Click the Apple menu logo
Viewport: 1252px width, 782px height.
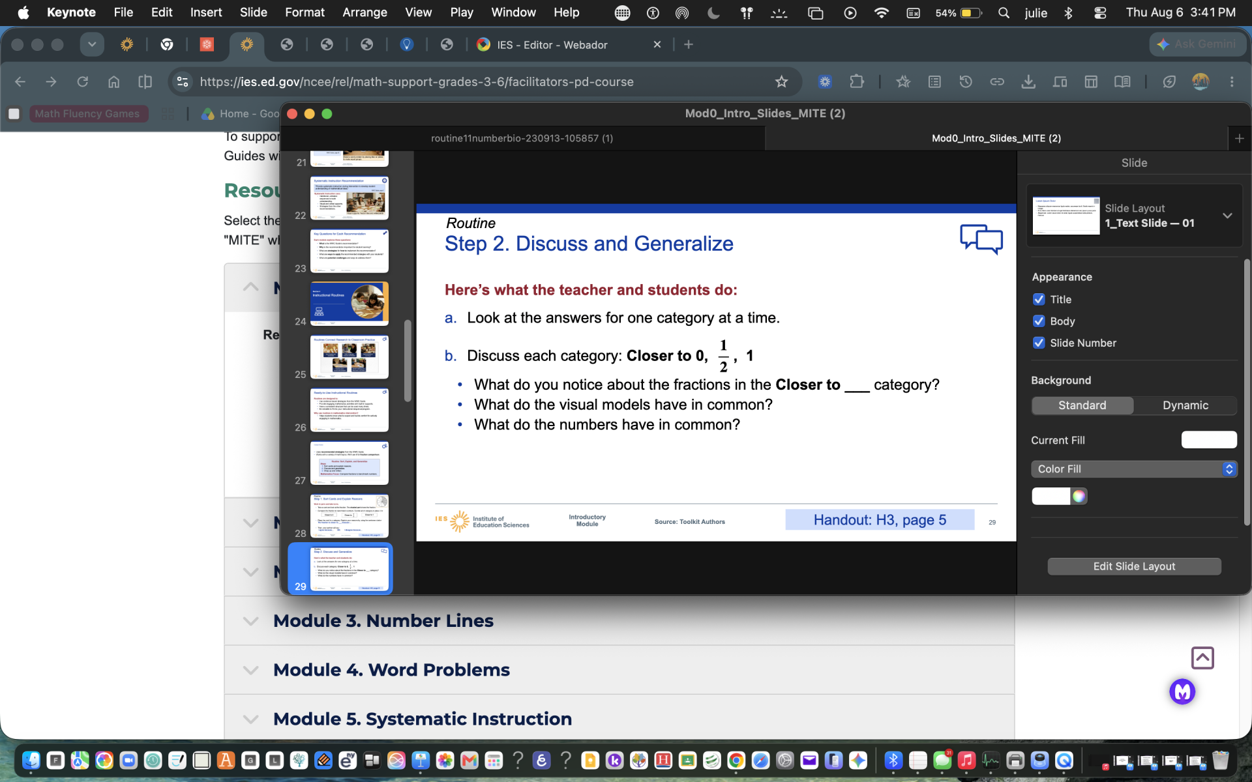[x=23, y=12]
